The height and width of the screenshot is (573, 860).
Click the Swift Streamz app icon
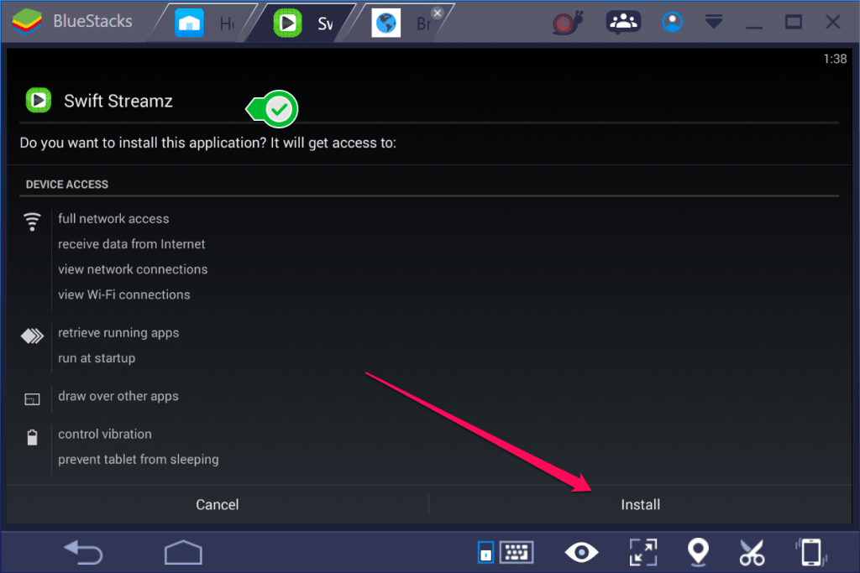click(x=39, y=100)
